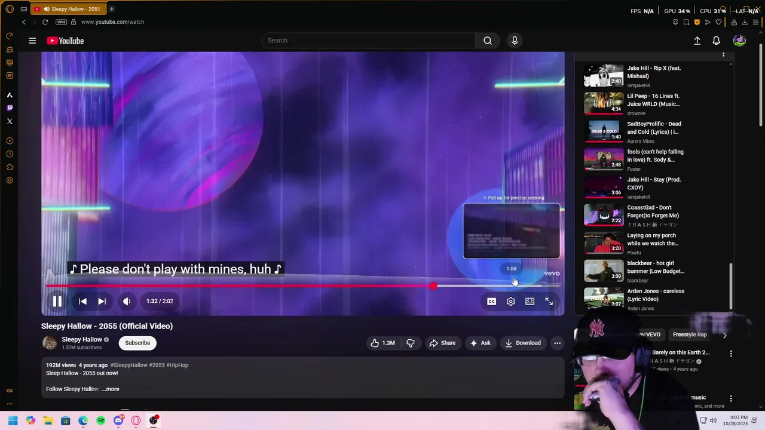
Task: Add the page to bookmarks with the heart icon
Action: click(719, 22)
